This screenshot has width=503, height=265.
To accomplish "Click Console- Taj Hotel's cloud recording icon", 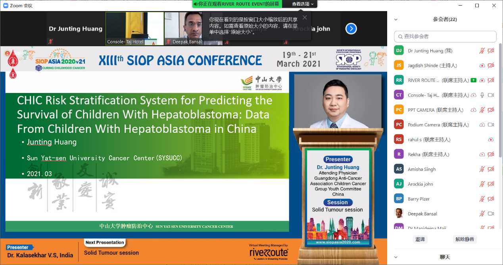I will pos(473,95).
